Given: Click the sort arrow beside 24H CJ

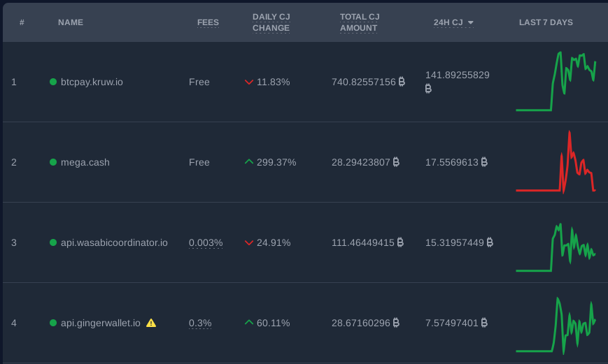Looking at the screenshot, I should pyautogui.click(x=470, y=23).
